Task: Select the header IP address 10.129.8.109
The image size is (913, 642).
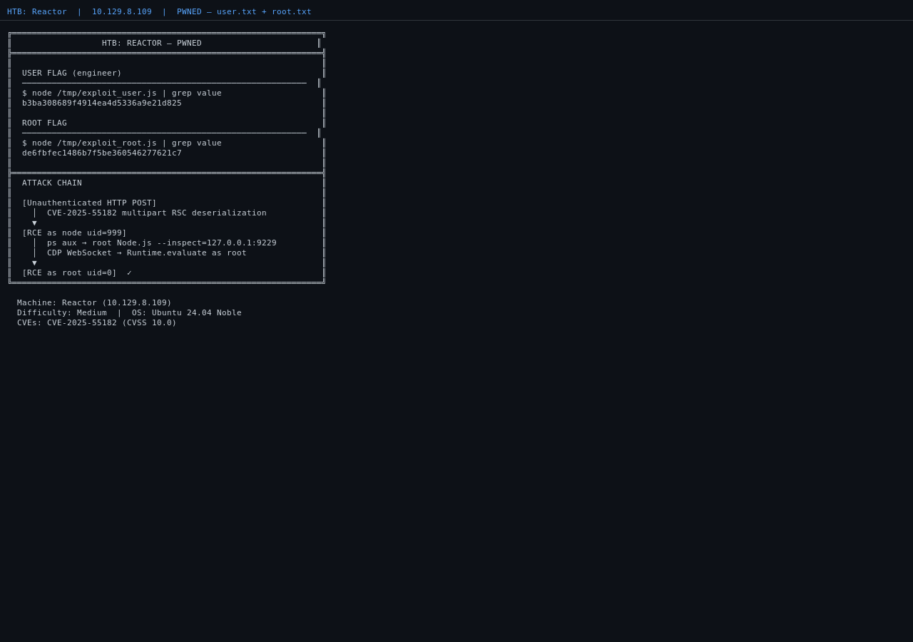Action: 122,11
